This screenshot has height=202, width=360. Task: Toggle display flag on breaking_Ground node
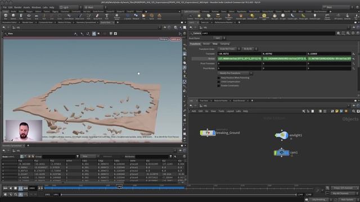coord(214,132)
